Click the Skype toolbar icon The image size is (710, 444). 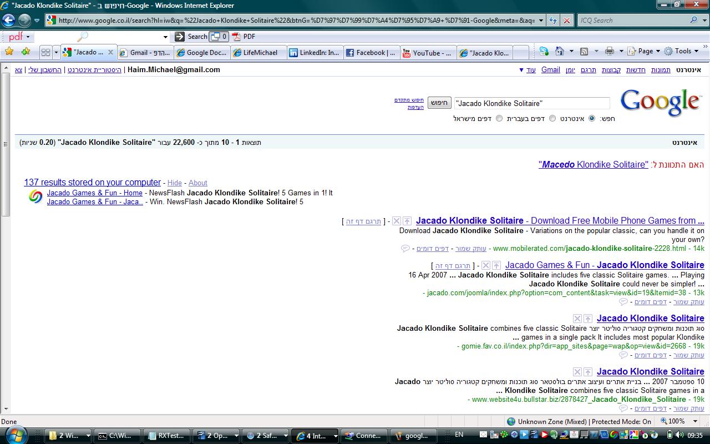click(544, 51)
